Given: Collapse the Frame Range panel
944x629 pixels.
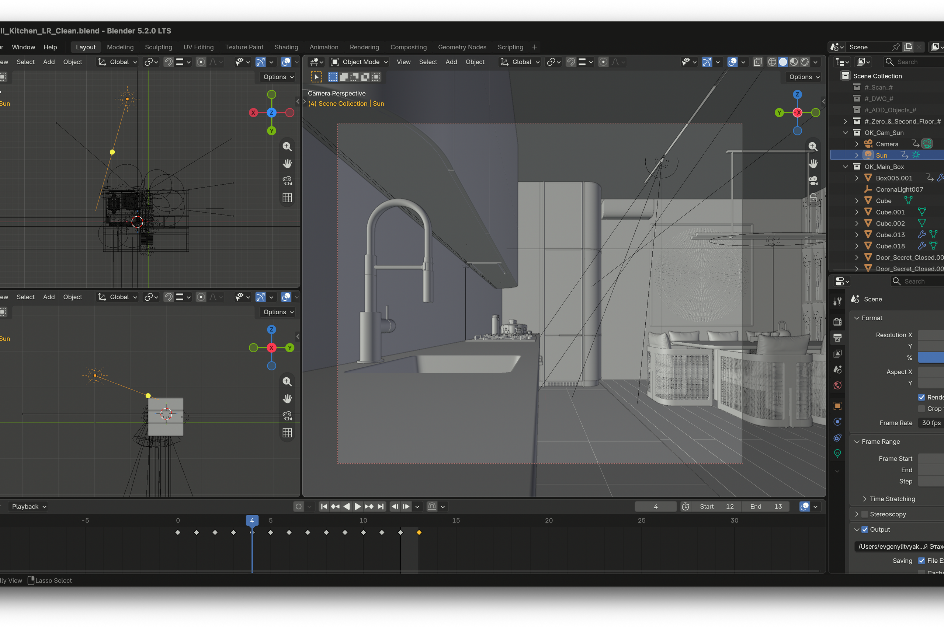Looking at the screenshot, I should click(857, 442).
